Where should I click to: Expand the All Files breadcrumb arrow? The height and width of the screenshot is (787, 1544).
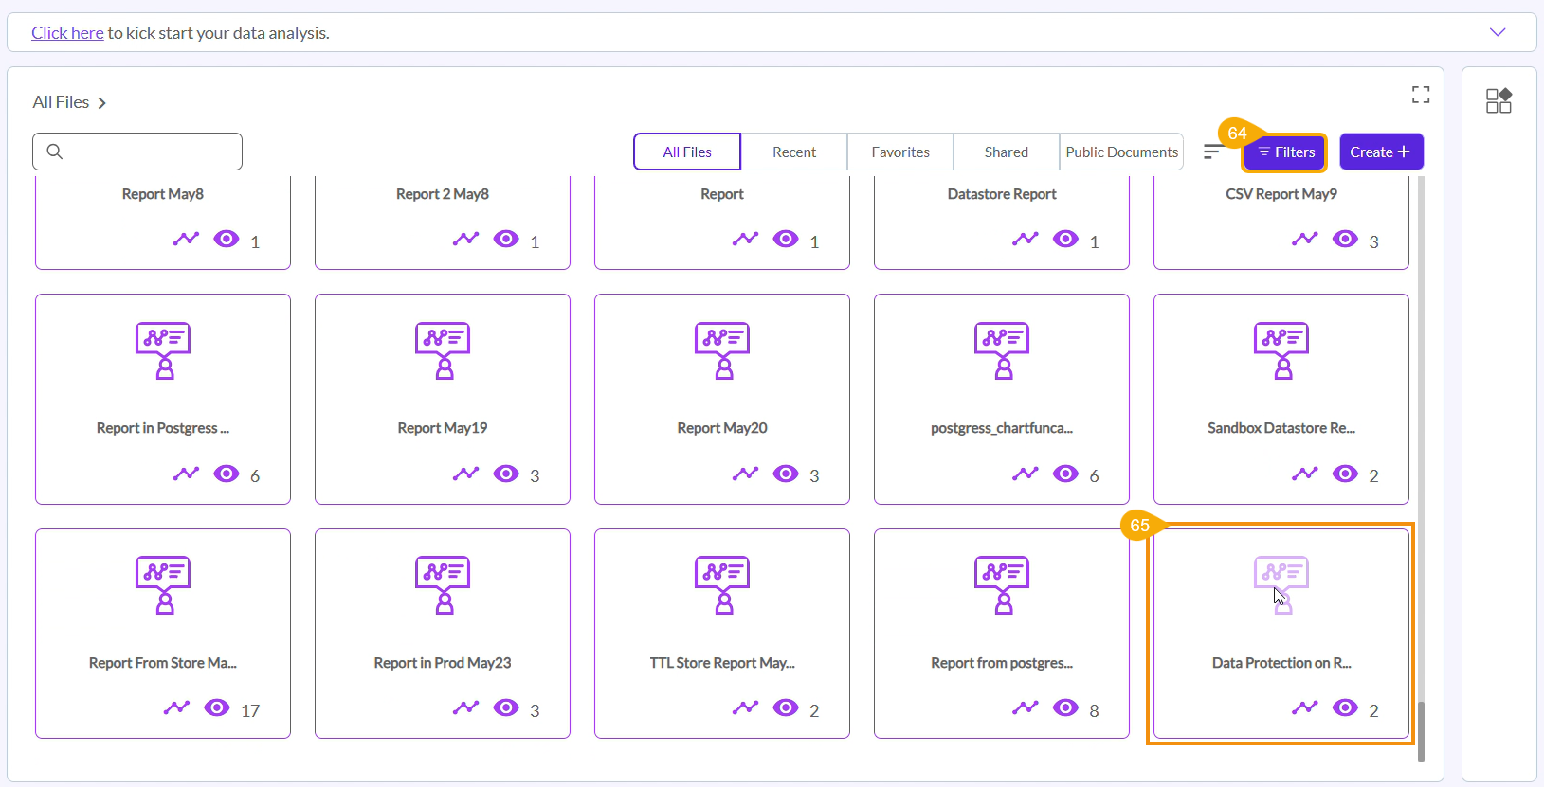click(102, 103)
